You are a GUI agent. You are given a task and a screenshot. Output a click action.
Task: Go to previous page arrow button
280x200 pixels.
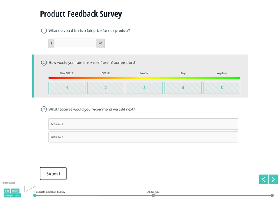263,179
